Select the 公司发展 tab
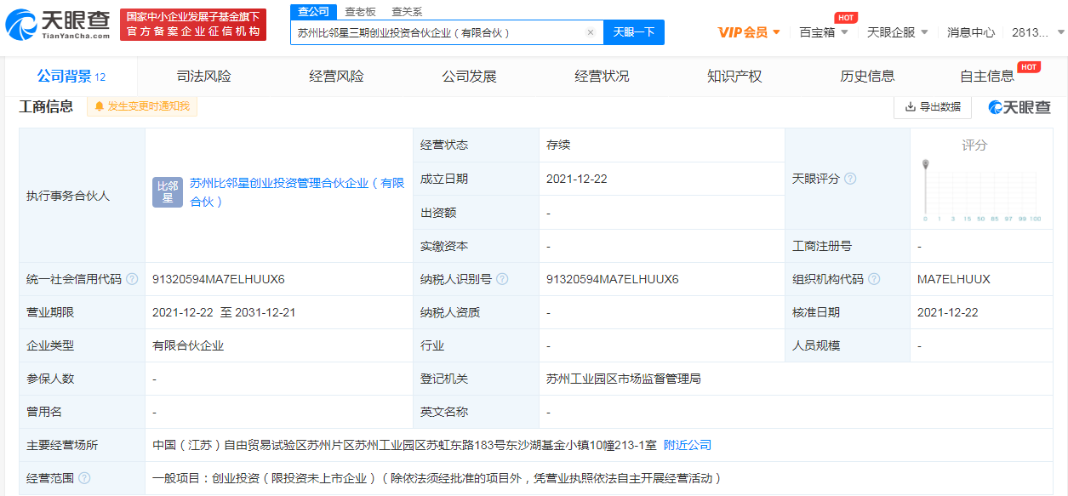The image size is (1068, 496). [x=470, y=77]
